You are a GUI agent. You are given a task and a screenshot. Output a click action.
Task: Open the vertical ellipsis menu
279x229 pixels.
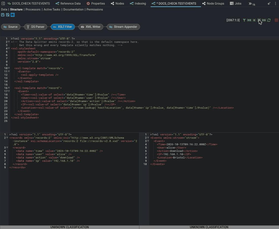pos(275,4)
